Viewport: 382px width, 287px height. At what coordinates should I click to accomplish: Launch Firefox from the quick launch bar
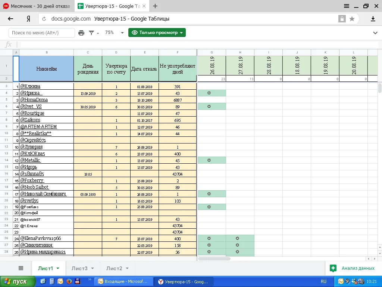coord(69,281)
